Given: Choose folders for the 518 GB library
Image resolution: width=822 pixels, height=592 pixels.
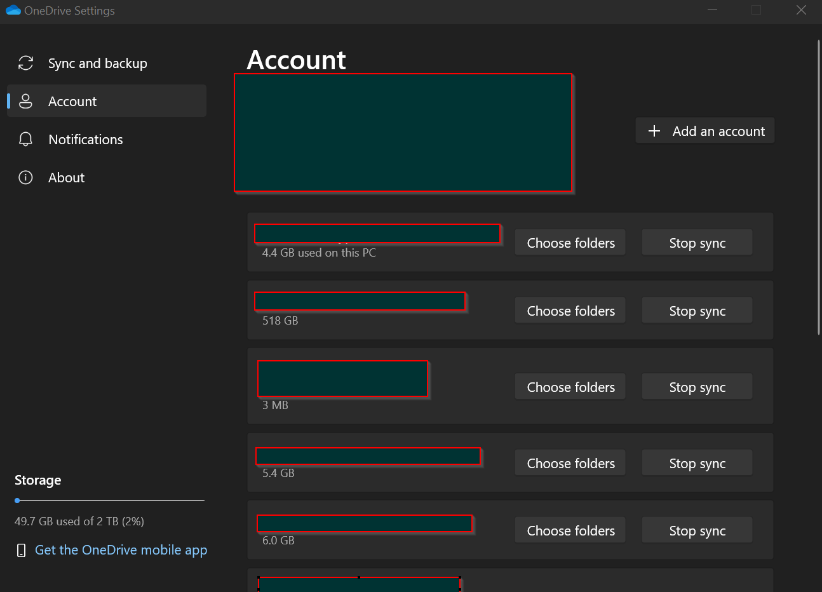Looking at the screenshot, I should (x=570, y=311).
